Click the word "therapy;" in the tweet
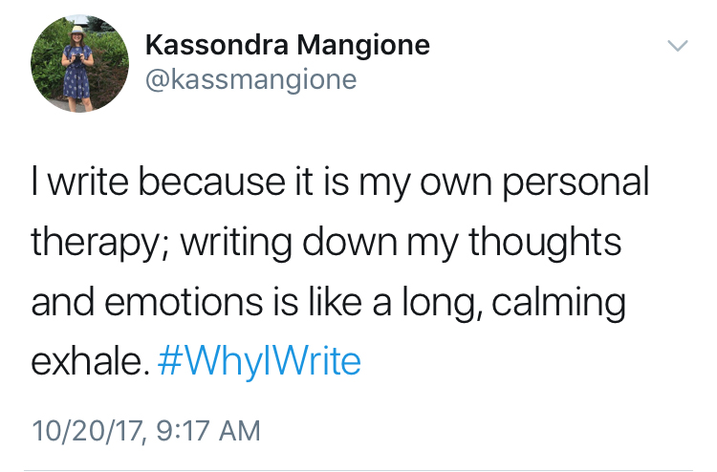 coord(87,243)
